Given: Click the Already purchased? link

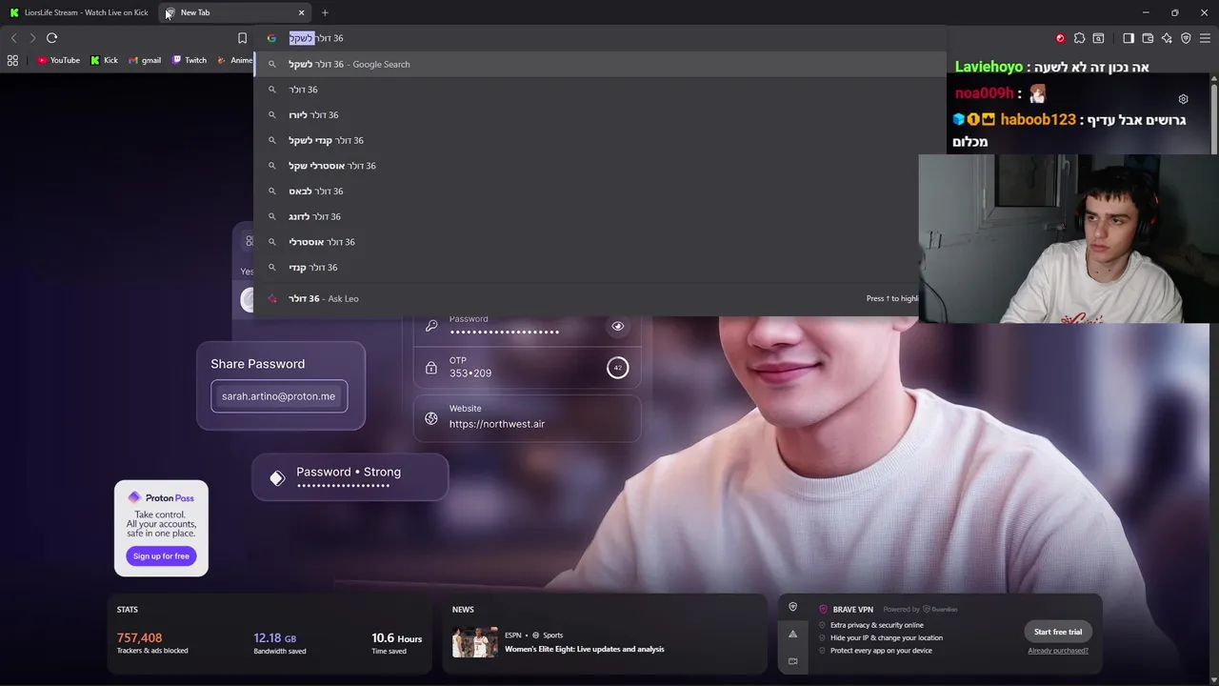Looking at the screenshot, I should point(1058,651).
